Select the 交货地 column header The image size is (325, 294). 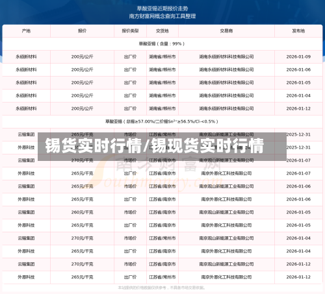(x=162, y=31)
